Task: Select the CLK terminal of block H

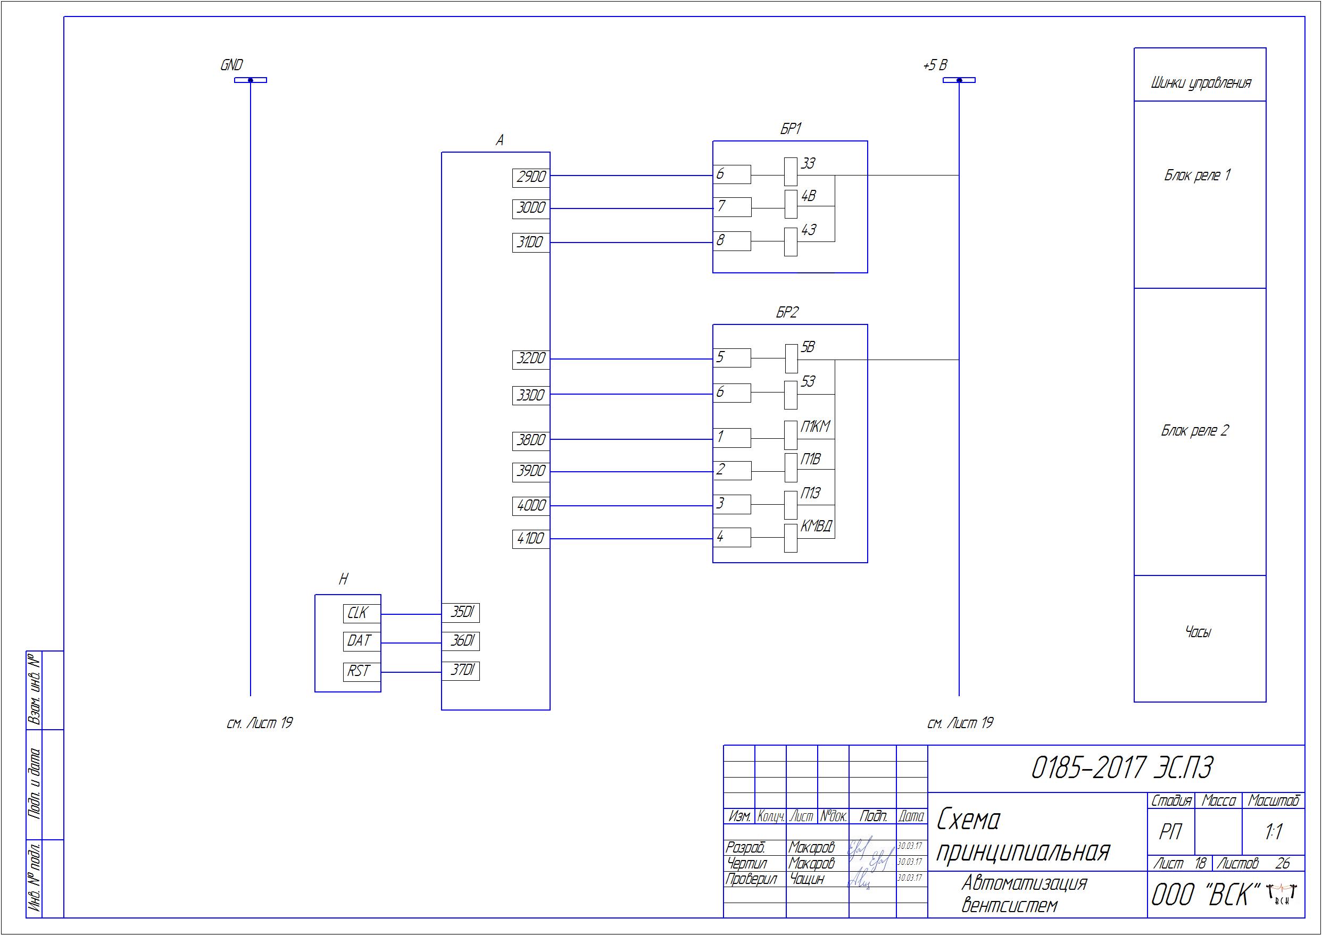Action: [x=362, y=613]
